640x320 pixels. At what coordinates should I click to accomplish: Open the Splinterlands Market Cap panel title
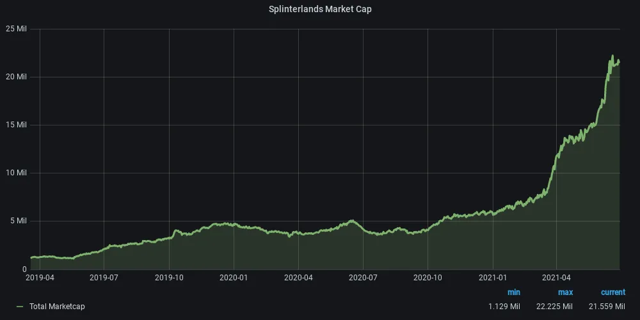pyautogui.click(x=320, y=9)
